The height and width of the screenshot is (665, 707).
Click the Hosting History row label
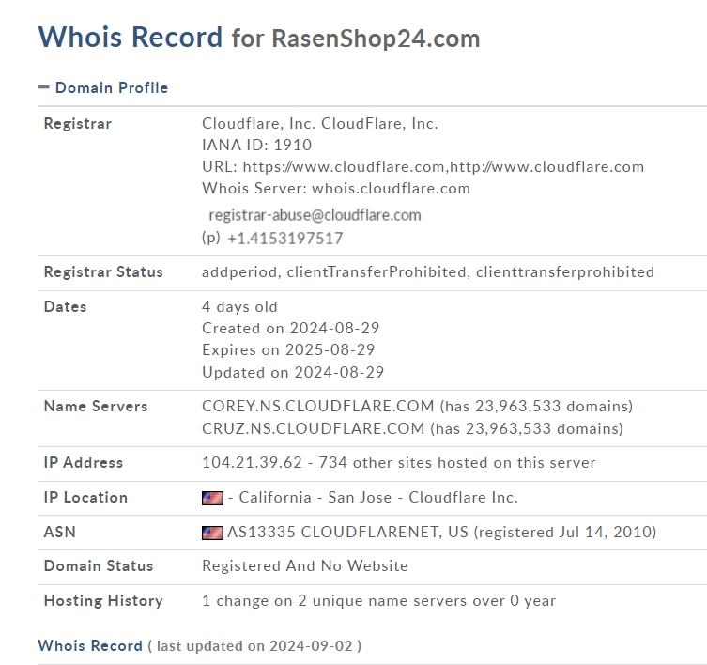pos(103,601)
